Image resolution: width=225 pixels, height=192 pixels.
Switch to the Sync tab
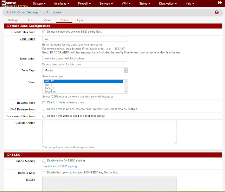pyautogui.click(x=80, y=20)
